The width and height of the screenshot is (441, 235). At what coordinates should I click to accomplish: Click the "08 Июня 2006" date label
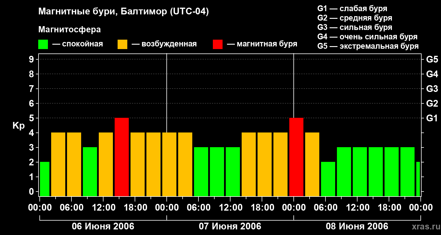(x=357, y=226)
